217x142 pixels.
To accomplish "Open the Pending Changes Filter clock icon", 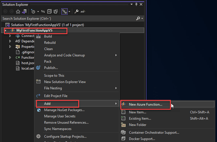I will (x=34, y=11).
